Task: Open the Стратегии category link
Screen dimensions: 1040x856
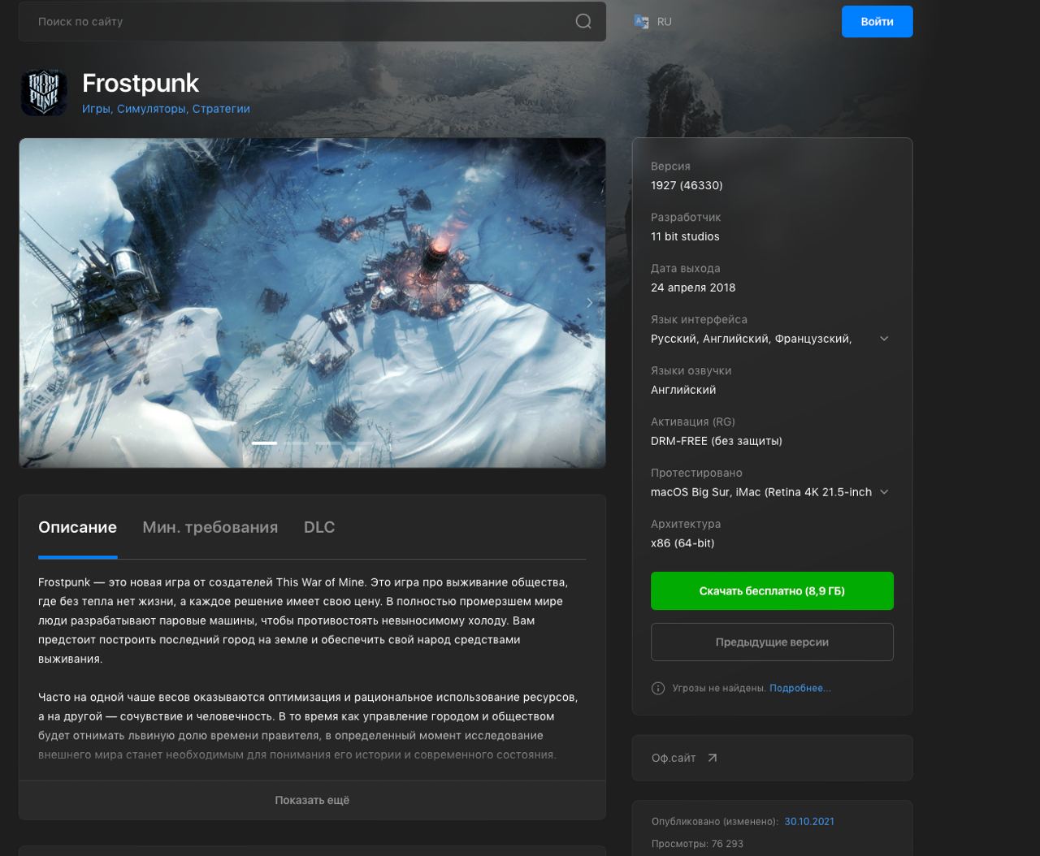Action: click(221, 109)
